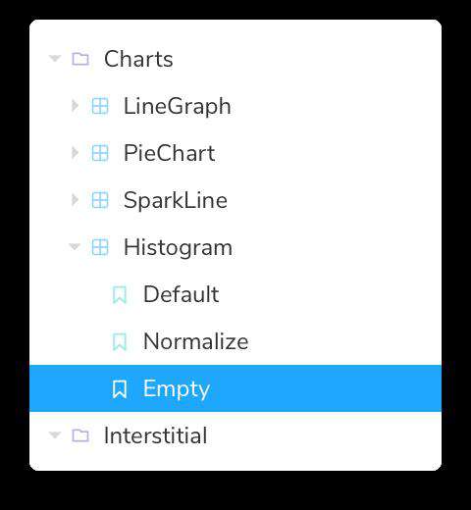This screenshot has height=510, width=471.
Task: Click the Interstitial folder icon
Action: point(80,435)
